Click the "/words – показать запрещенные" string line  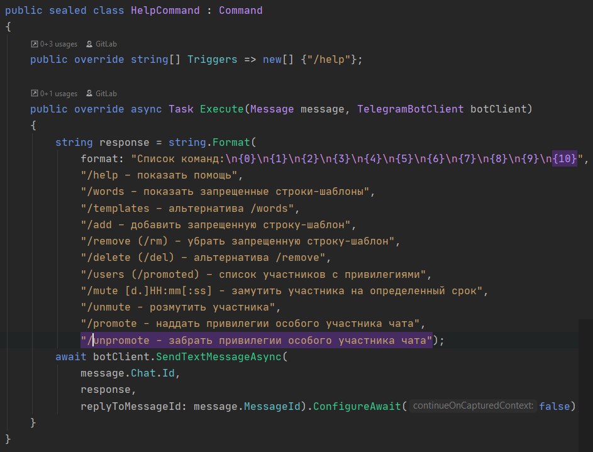coord(224,192)
